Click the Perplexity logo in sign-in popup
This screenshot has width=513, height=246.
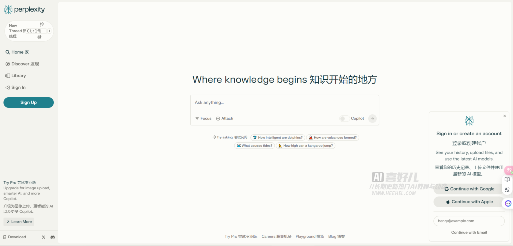(x=469, y=121)
